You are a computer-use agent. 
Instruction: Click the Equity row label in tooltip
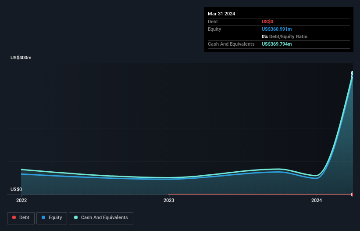(214, 29)
